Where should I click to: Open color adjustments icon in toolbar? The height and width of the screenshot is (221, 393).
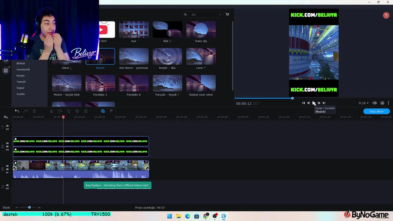pos(77,111)
